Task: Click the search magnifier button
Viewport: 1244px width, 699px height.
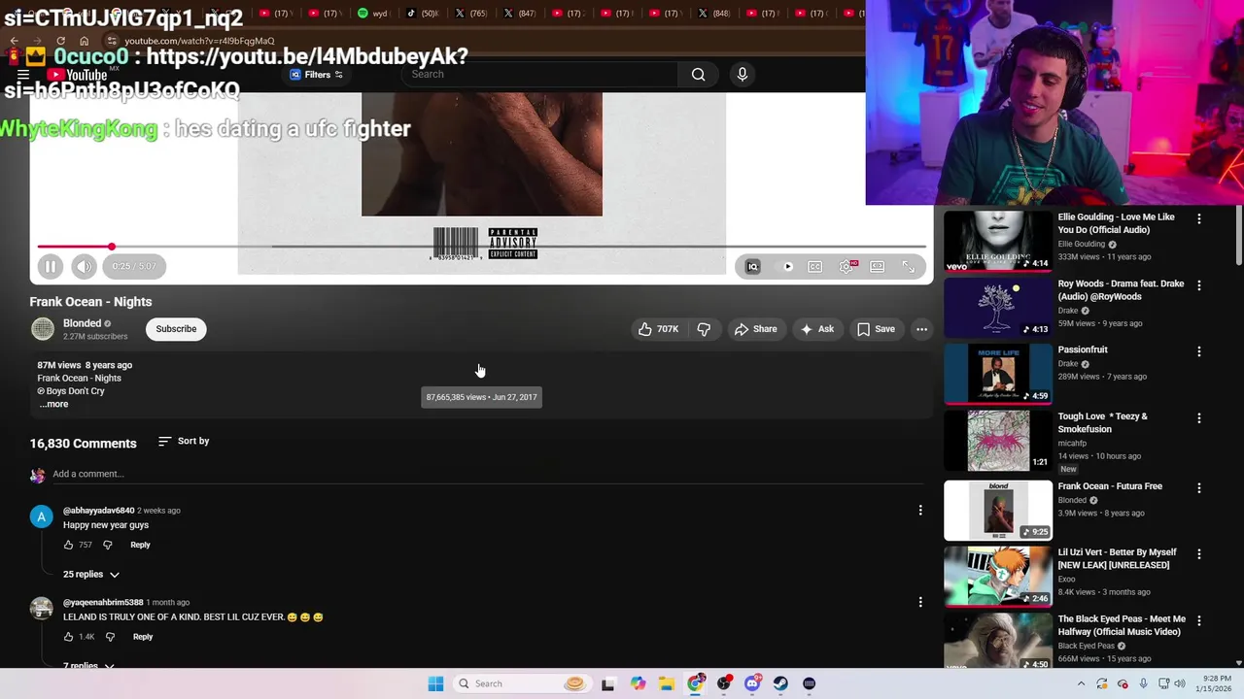Action: (x=698, y=74)
